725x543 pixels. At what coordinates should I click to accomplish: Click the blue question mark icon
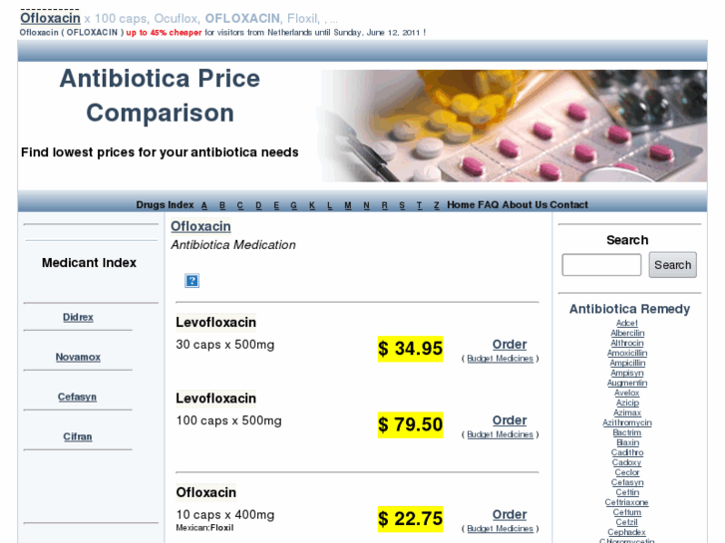pyautogui.click(x=192, y=281)
